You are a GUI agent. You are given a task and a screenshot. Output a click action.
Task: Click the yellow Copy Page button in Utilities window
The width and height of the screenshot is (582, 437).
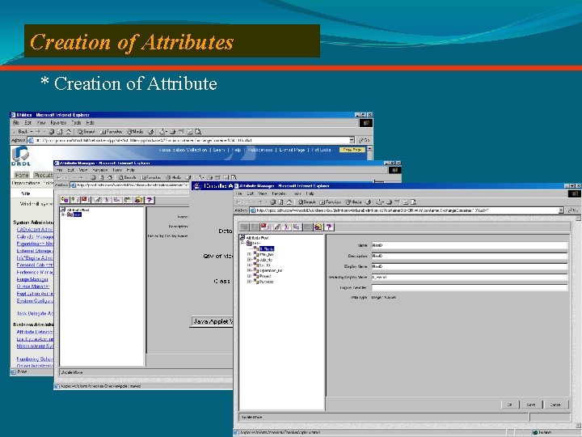[x=352, y=150]
